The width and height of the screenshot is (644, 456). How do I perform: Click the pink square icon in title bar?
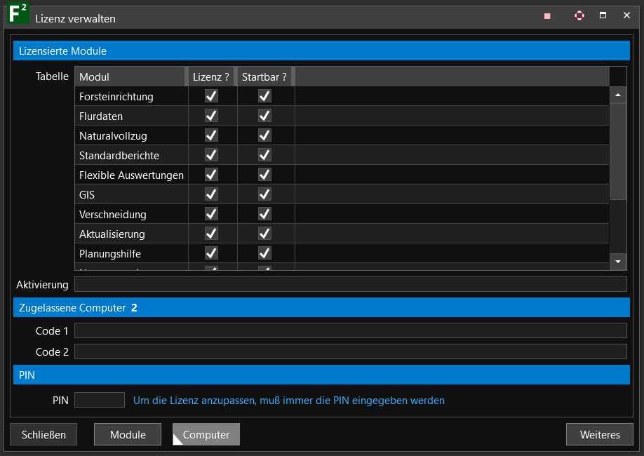547,16
